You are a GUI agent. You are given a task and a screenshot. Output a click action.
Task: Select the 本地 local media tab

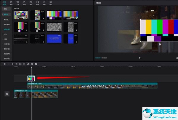click(x=5, y=9)
